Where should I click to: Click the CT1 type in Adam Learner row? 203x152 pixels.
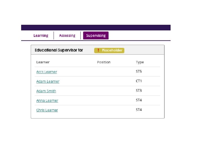click(x=139, y=81)
